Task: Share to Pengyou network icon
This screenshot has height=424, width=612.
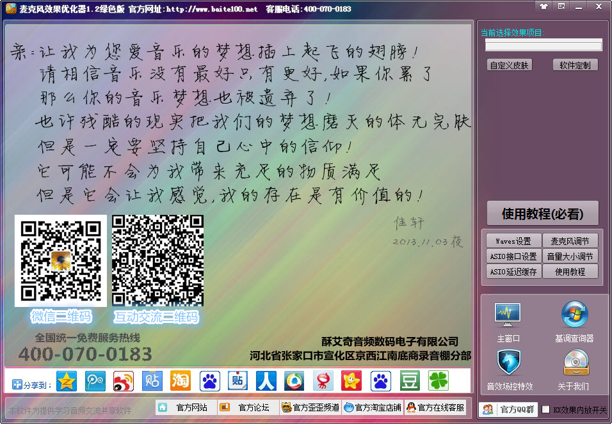Action: point(95,381)
